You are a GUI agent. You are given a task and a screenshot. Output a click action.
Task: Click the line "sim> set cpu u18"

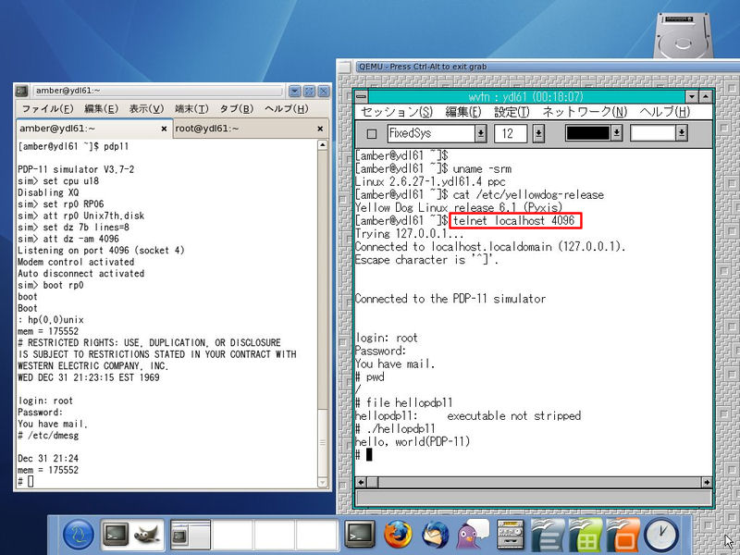58,180
